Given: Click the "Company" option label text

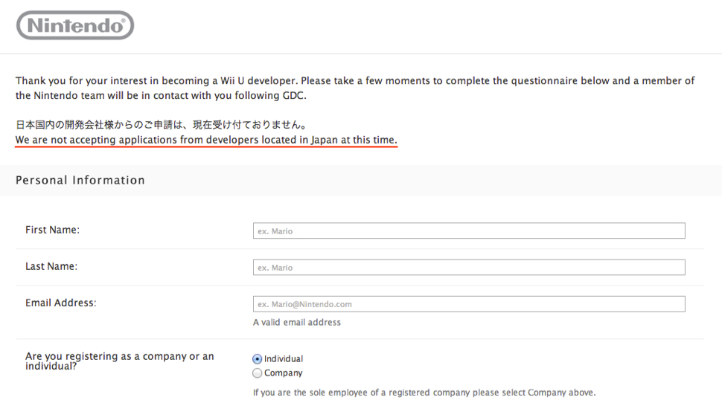Looking at the screenshot, I should 284,373.
